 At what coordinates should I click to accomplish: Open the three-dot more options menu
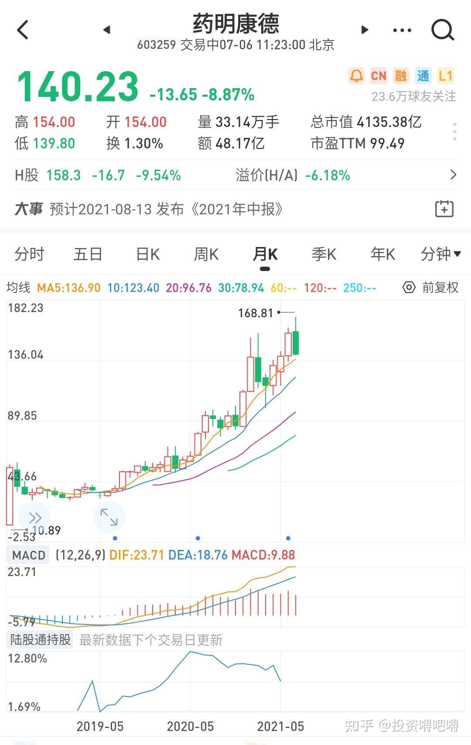[x=402, y=30]
